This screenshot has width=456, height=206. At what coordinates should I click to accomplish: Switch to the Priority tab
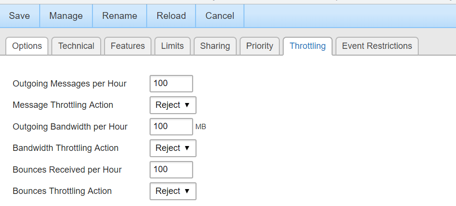259,46
